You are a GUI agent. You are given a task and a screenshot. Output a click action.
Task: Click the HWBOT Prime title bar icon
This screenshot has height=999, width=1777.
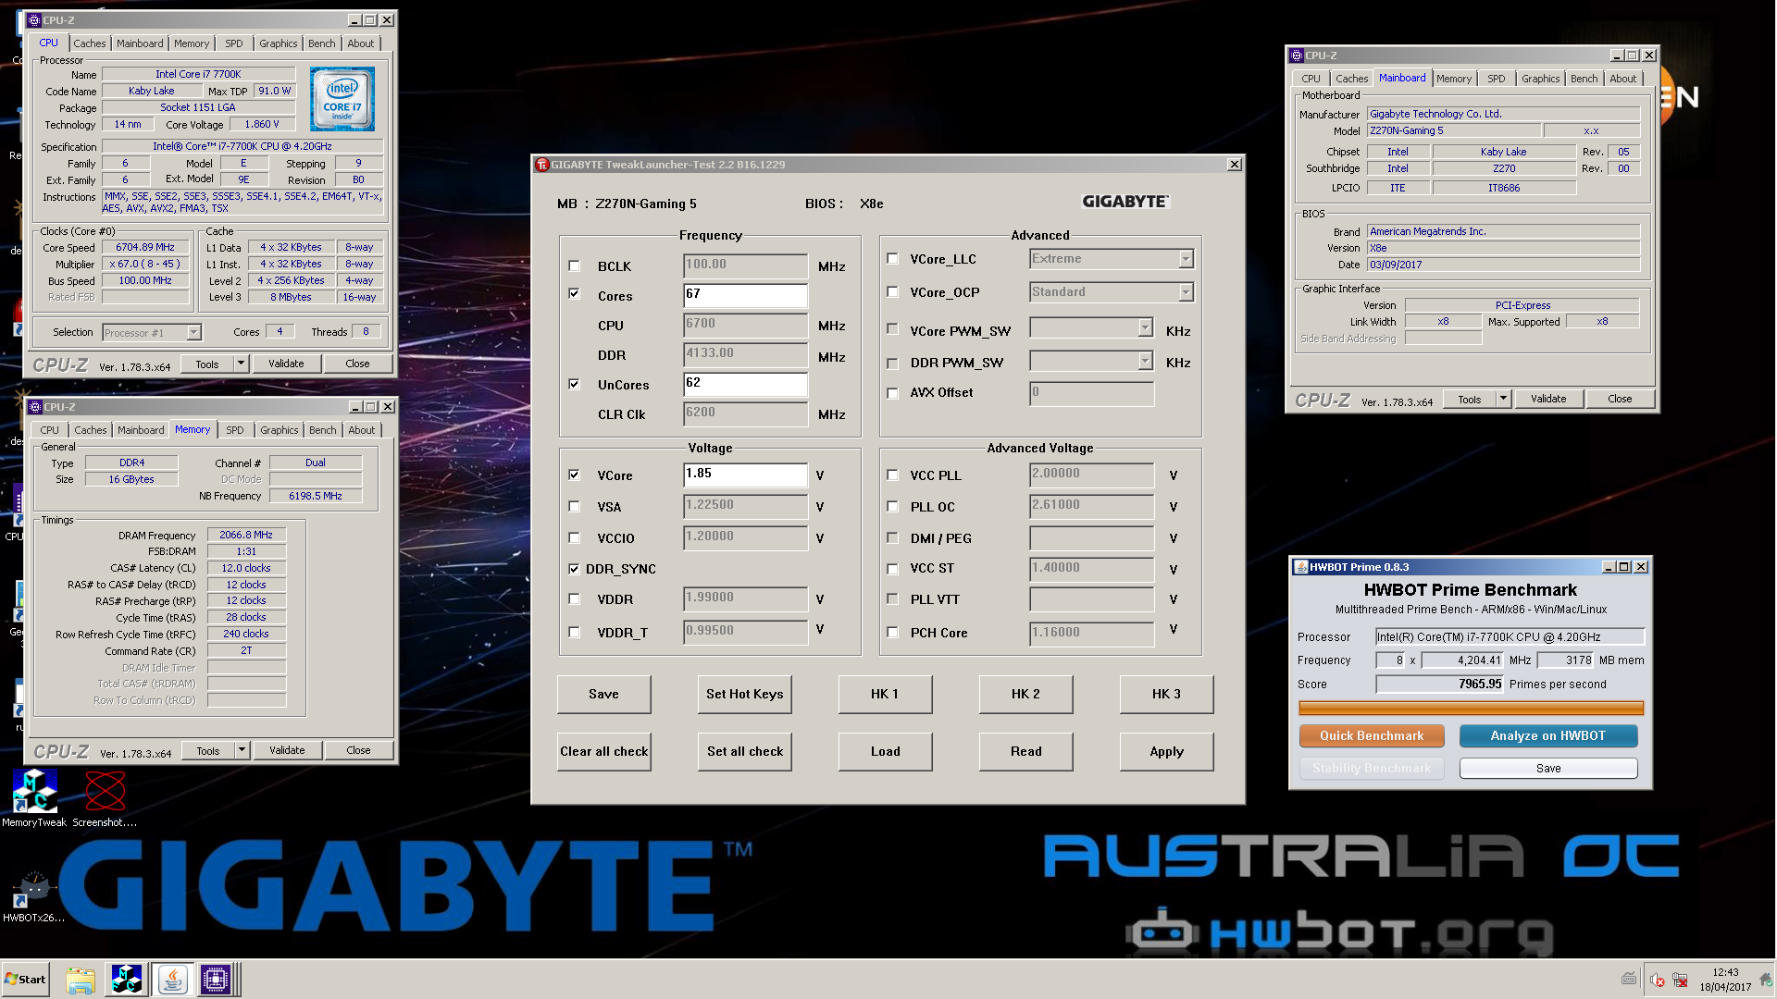tap(1300, 567)
